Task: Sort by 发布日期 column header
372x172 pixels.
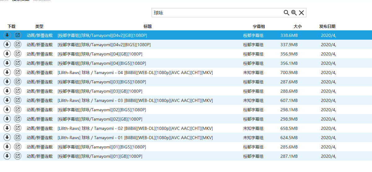Action: (x=327, y=27)
